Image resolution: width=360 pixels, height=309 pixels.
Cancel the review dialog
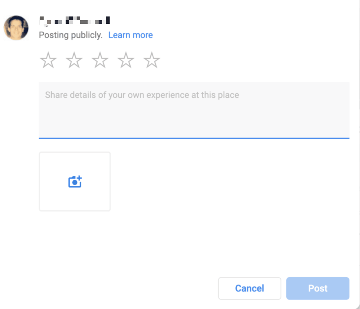pyautogui.click(x=250, y=288)
